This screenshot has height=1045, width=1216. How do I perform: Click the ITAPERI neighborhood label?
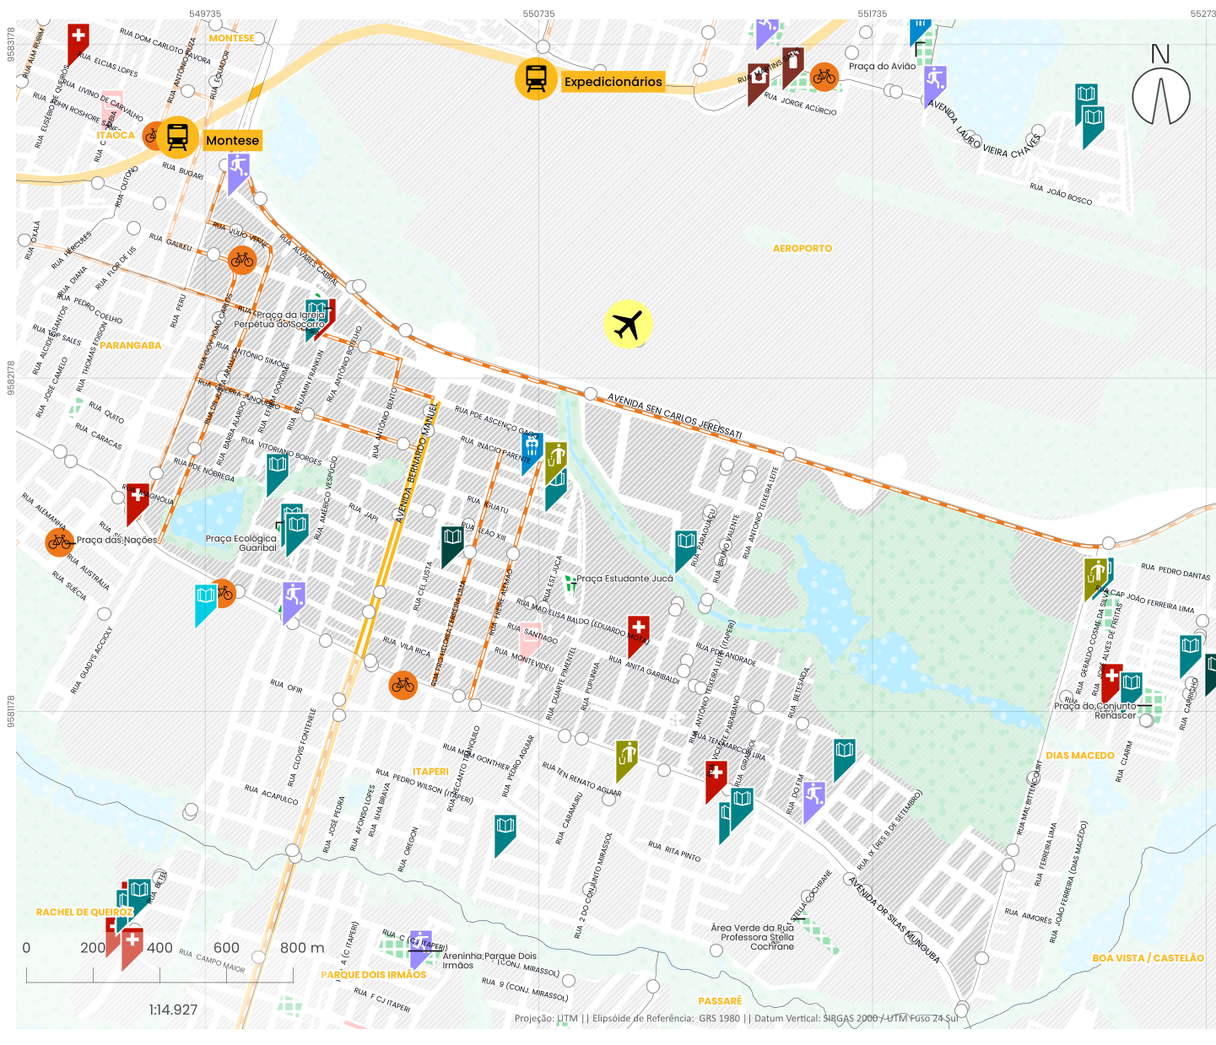(x=430, y=772)
